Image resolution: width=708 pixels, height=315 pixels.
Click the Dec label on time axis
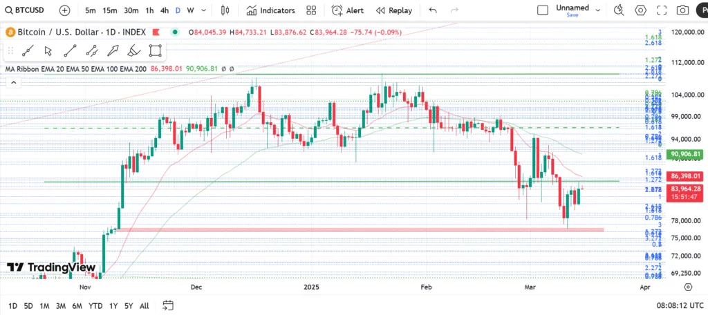[x=196, y=287]
